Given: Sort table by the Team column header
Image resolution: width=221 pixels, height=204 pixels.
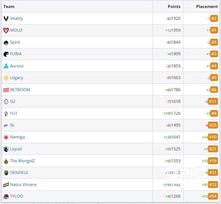Looking at the screenshot, I should pos(9,7).
